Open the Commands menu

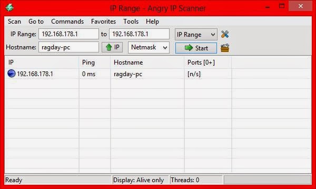(x=67, y=22)
